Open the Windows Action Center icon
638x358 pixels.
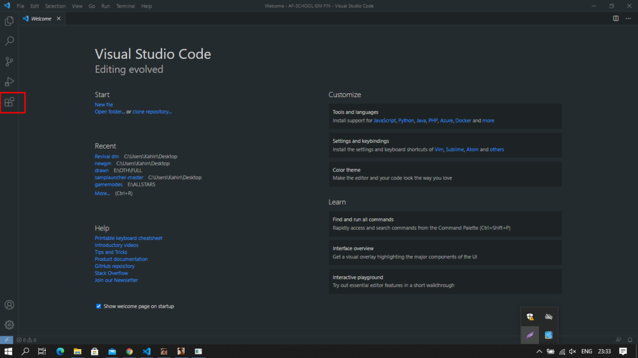(623, 352)
